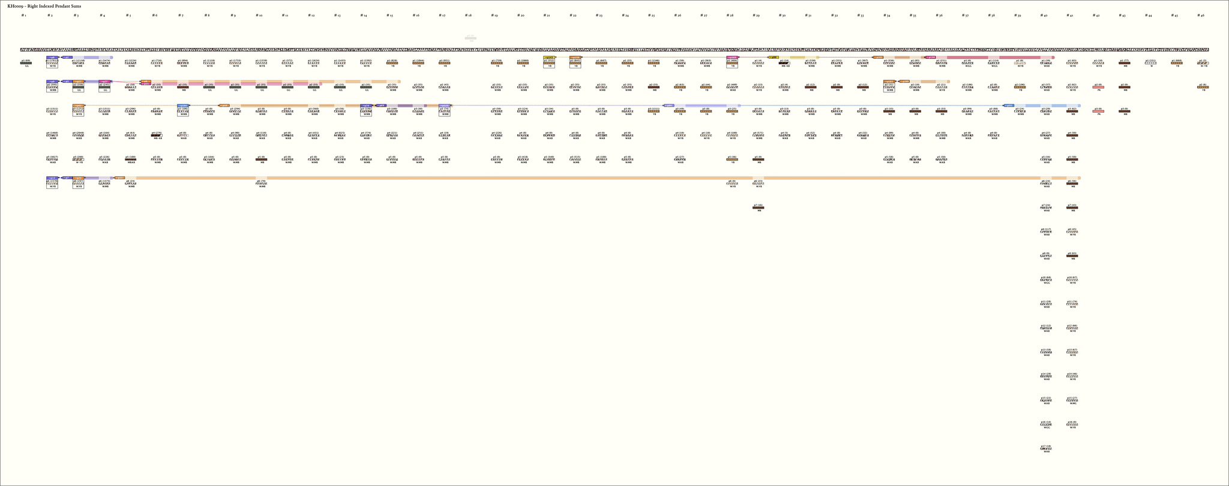
Task: Select pendant p17 at bottom of column 40
Action: click(x=1046, y=449)
